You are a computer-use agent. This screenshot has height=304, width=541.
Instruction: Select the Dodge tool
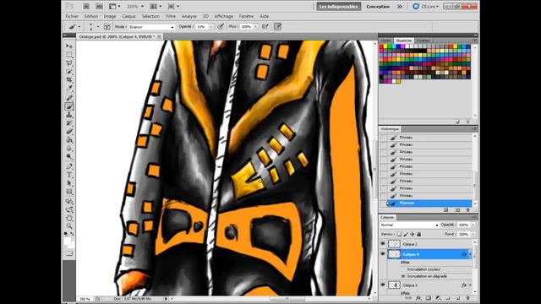tap(69, 156)
